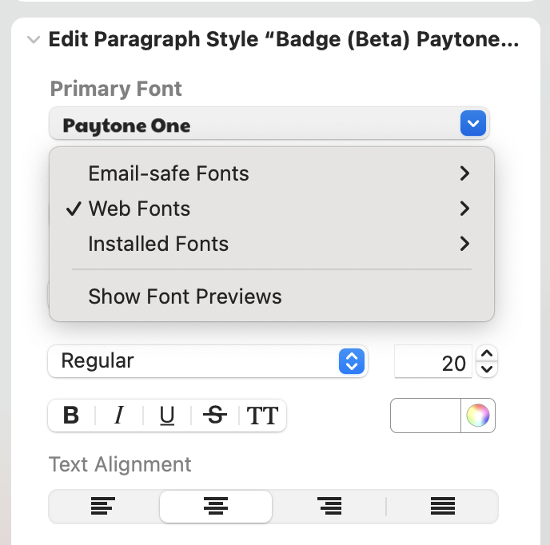
Task: Align text to the right
Action: 329,506
